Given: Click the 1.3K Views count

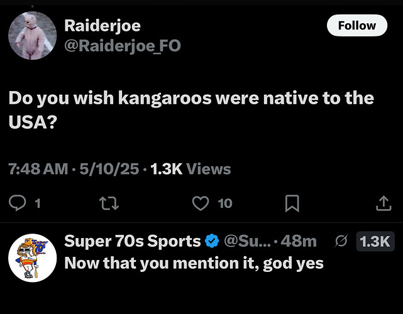Looking at the screenshot, I should (x=190, y=169).
